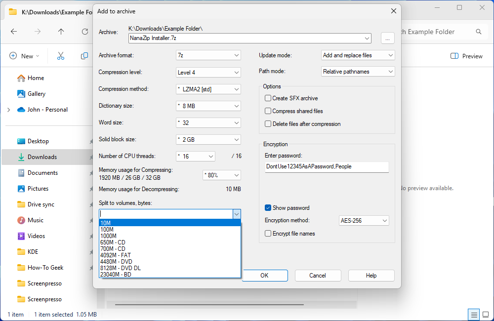494x321 pixels.
Task: Switch to large thumbnails view in status bar
Action: (x=486, y=314)
